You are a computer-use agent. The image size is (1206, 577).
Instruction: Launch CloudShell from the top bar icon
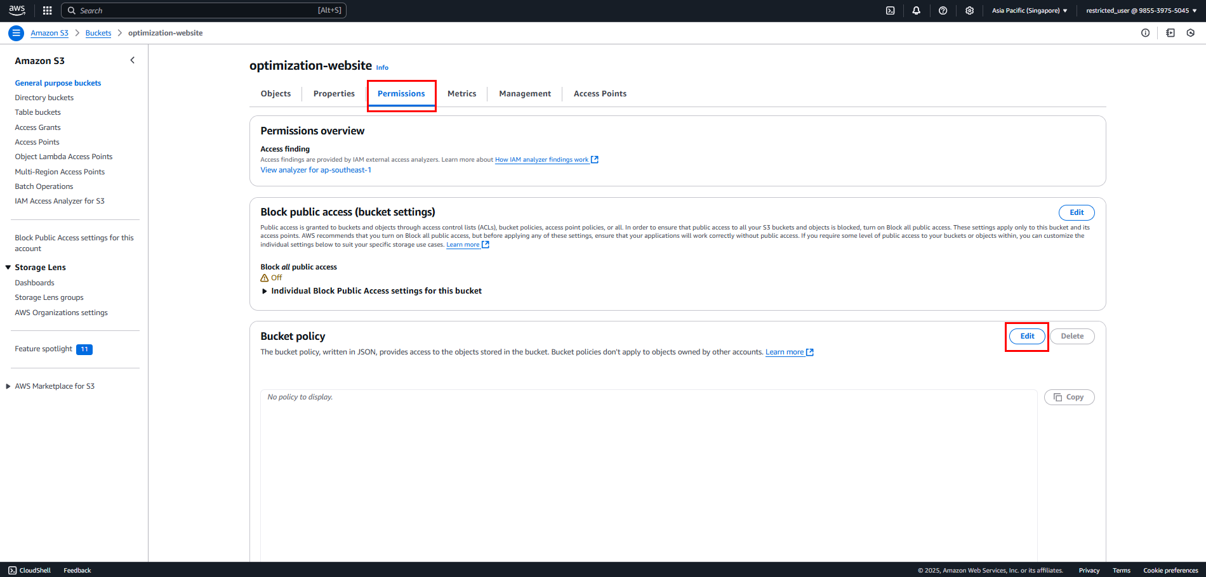(x=891, y=11)
